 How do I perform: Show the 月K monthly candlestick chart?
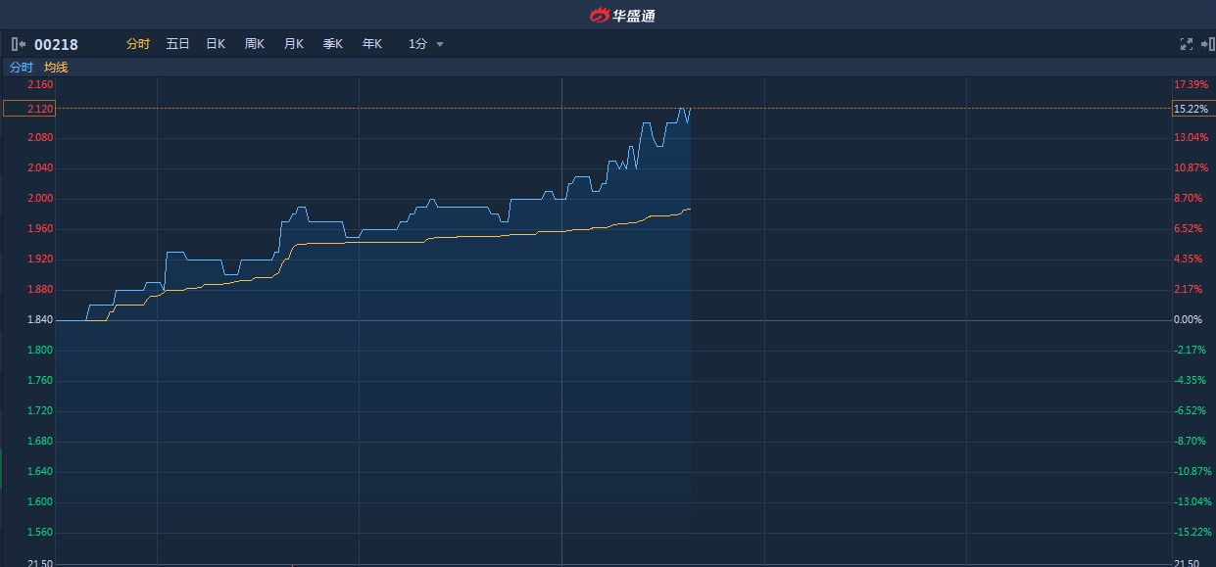coord(294,44)
